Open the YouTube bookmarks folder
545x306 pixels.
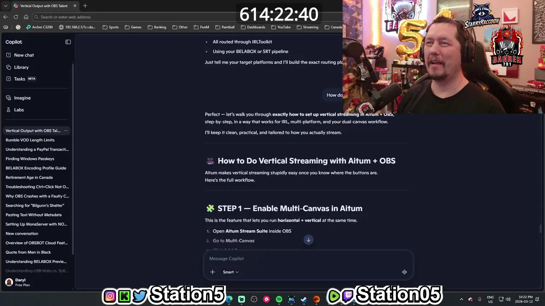(x=281, y=27)
